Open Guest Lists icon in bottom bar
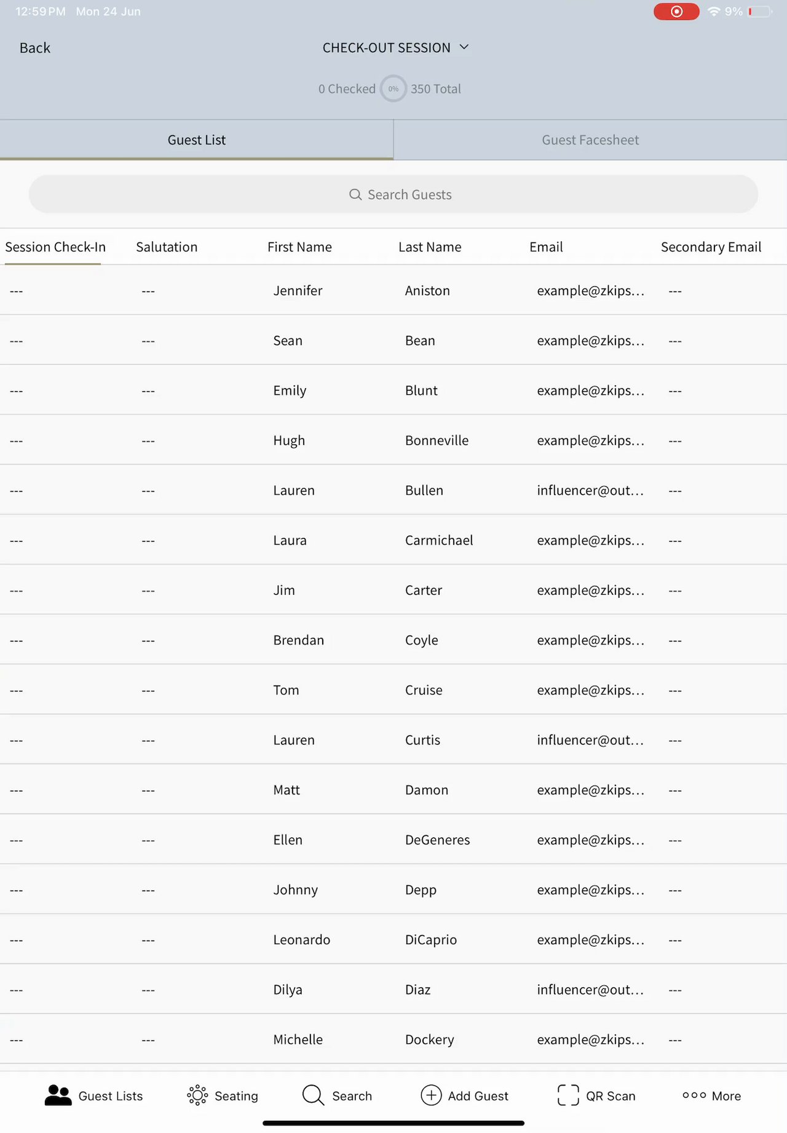Viewport: 787px width, 1133px height. coord(58,1095)
